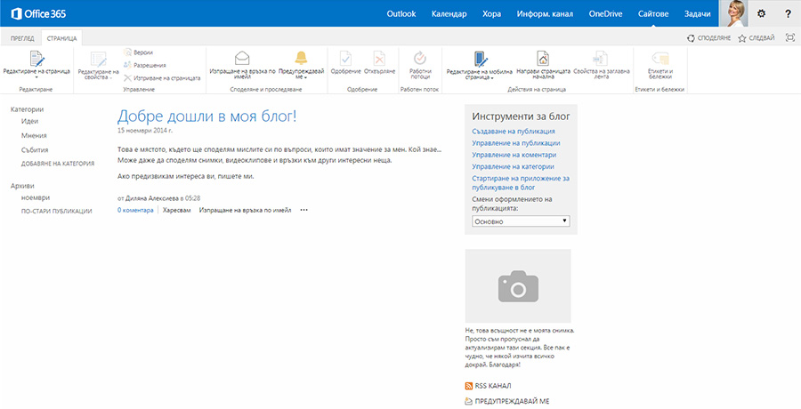Click Изпращане на връзка по имейл ribbon icon

242,58
